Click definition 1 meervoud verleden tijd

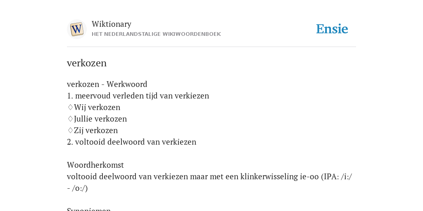[138, 96]
